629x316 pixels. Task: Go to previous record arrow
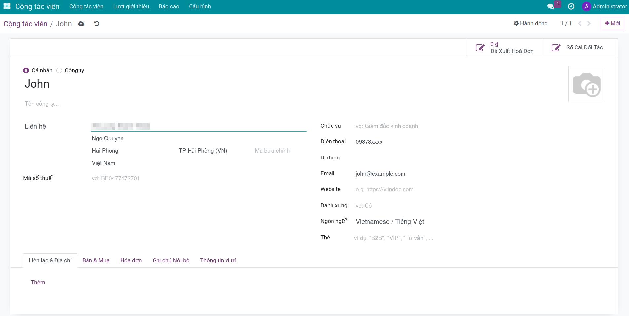pyautogui.click(x=580, y=23)
